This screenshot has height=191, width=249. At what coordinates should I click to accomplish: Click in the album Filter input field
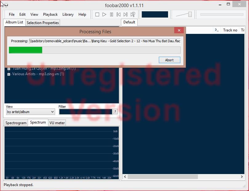pos(86,112)
